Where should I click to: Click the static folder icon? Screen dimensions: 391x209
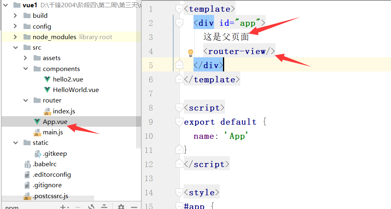coord(27,143)
